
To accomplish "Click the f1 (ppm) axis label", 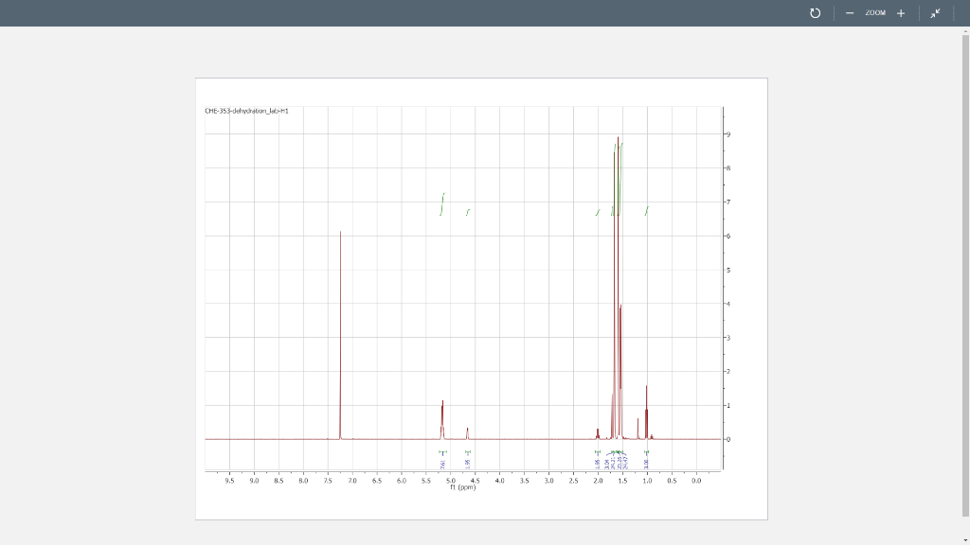I will (x=462, y=487).
